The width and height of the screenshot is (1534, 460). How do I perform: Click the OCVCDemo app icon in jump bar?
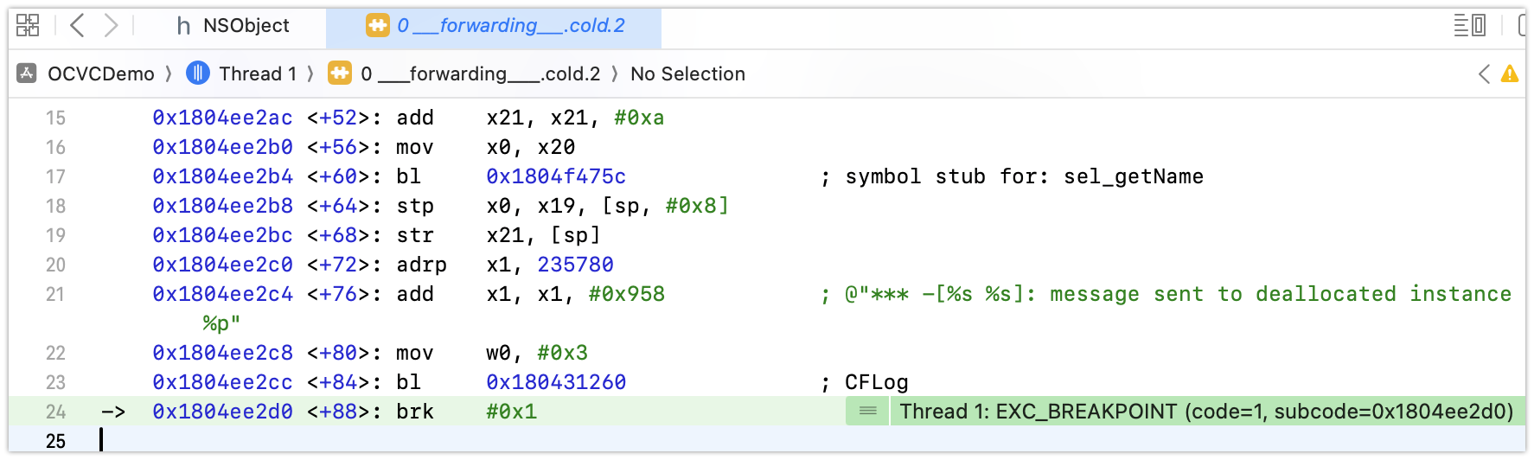click(x=27, y=74)
